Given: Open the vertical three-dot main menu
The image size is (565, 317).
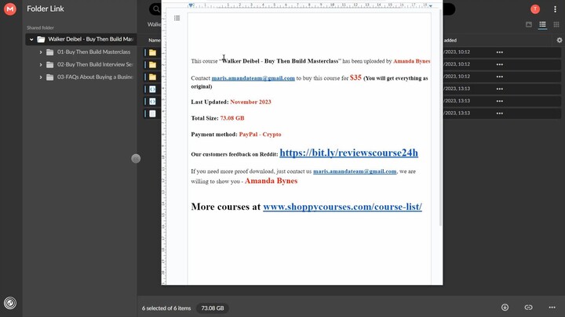Looking at the screenshot, I should click(x=554, y=9).
